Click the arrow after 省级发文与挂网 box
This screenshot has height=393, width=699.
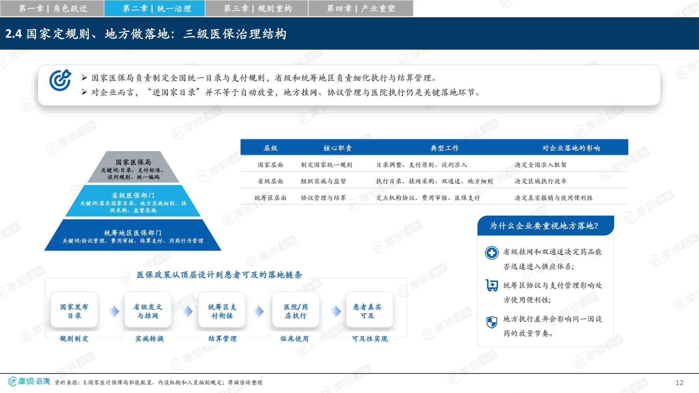pyautogui.click(x=188, y=311)
